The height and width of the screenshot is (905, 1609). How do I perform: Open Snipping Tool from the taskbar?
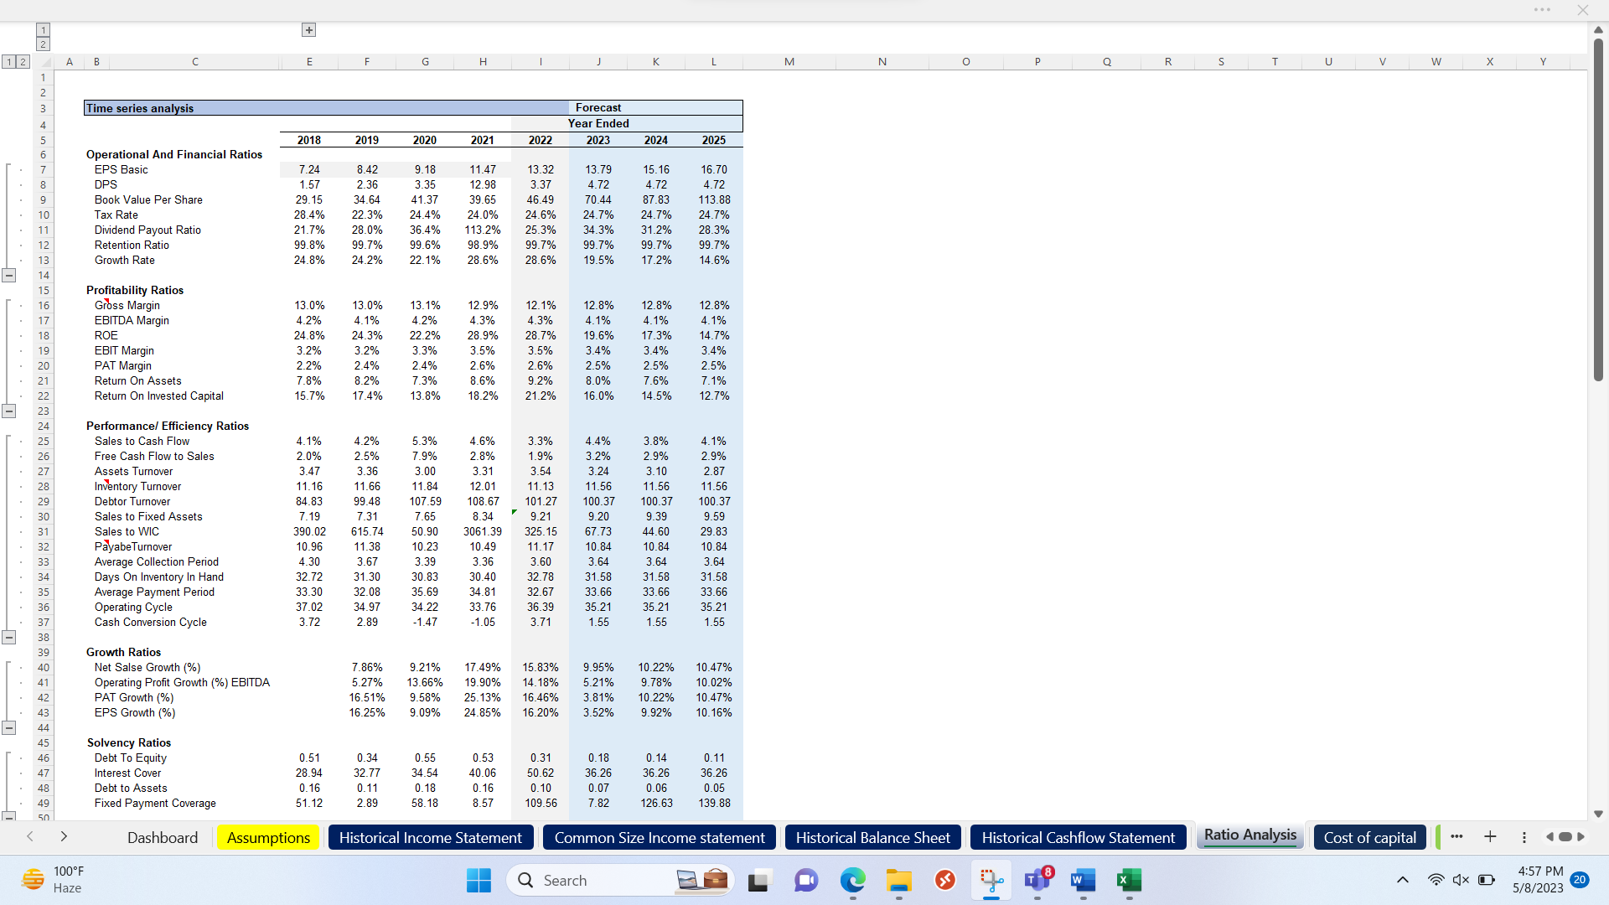tap(991, 880)
